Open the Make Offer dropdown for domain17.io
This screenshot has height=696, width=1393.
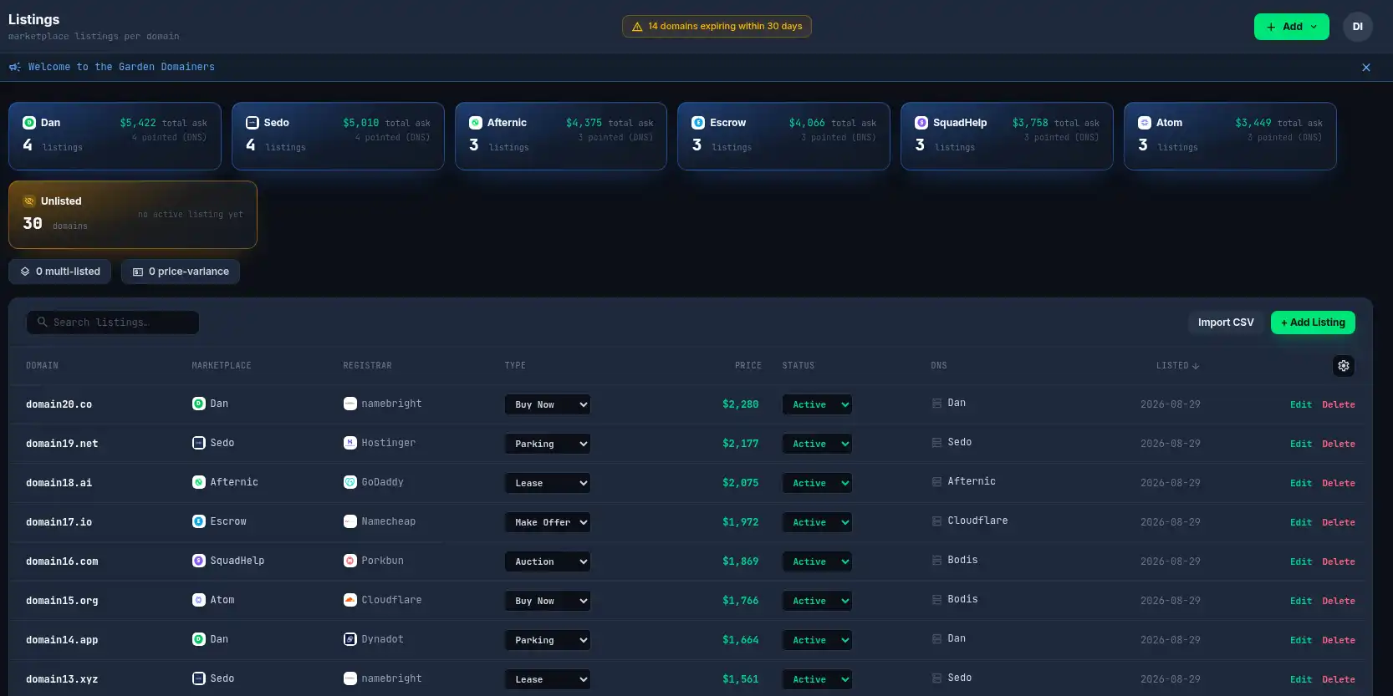tap(548, 522)
